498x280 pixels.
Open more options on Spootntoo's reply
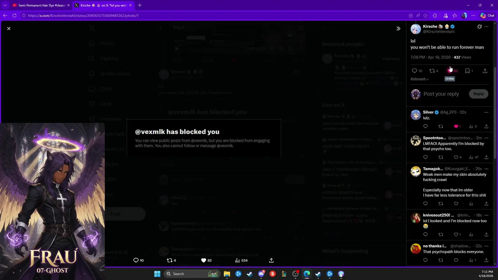point(486,138)
